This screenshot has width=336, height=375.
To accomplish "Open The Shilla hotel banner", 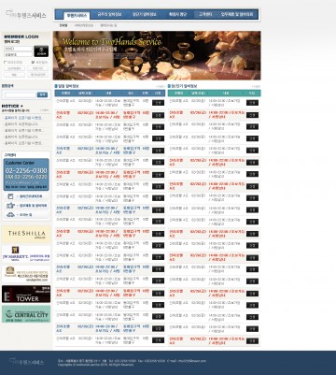I will [26, 235].
